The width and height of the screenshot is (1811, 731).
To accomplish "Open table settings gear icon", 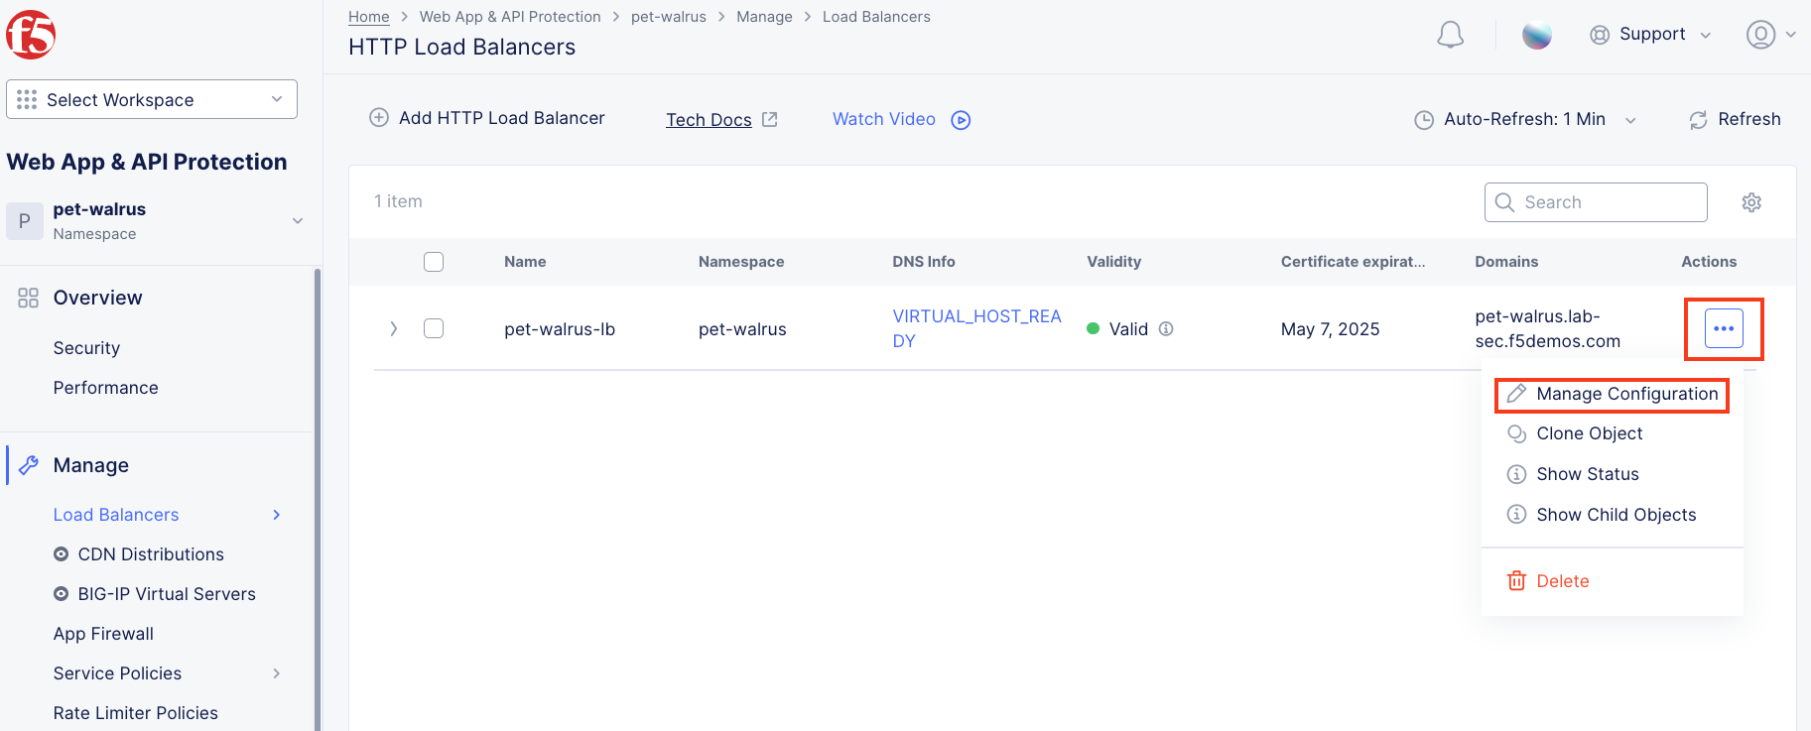I will point(1751,202).
